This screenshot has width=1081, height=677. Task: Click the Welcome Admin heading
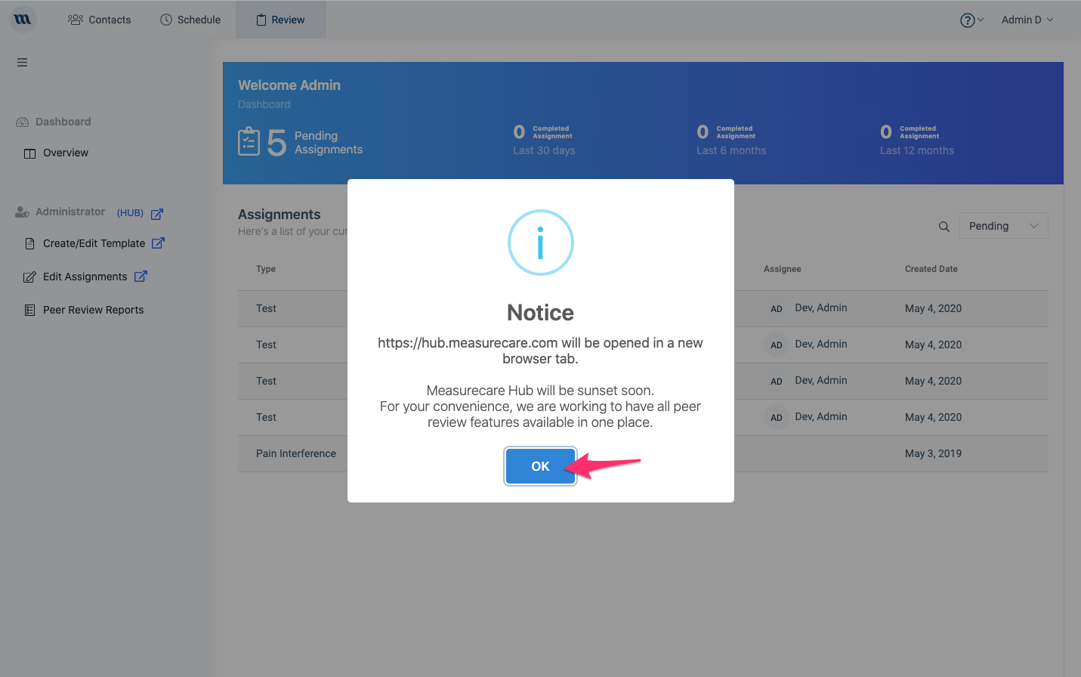click(x=289, y=85)
